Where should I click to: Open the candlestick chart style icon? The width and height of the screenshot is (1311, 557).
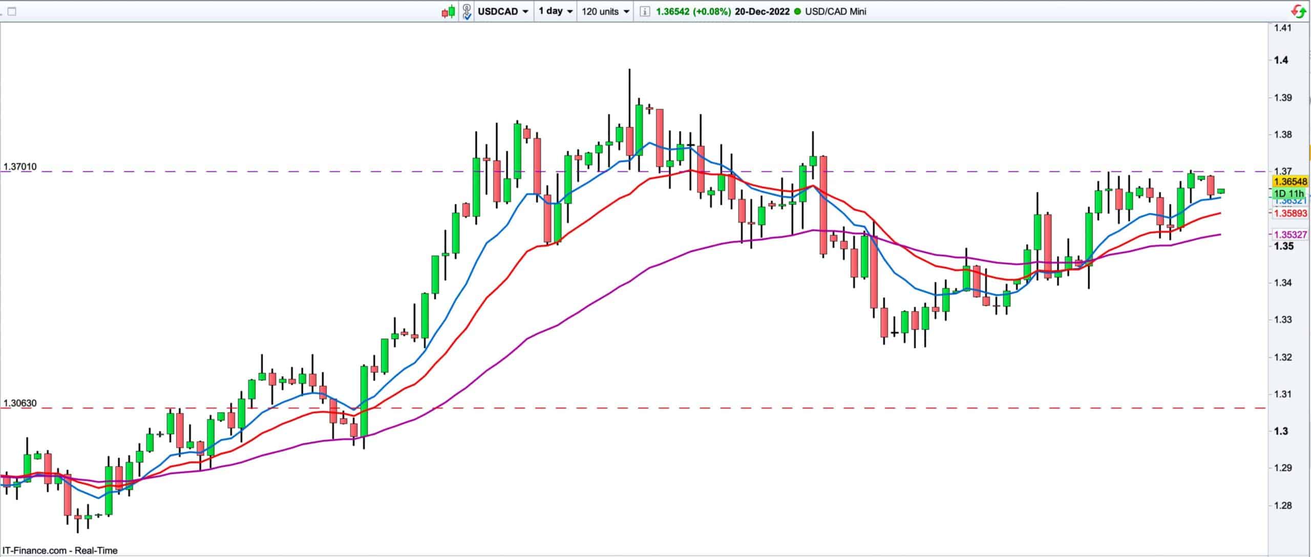coord(448,11)
